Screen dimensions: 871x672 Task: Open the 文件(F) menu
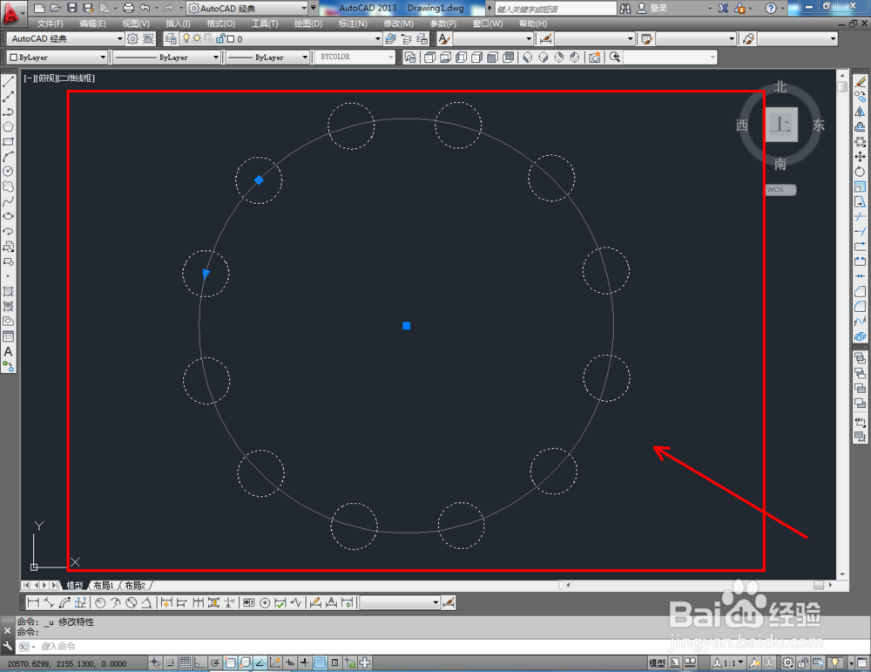[50, 24]
